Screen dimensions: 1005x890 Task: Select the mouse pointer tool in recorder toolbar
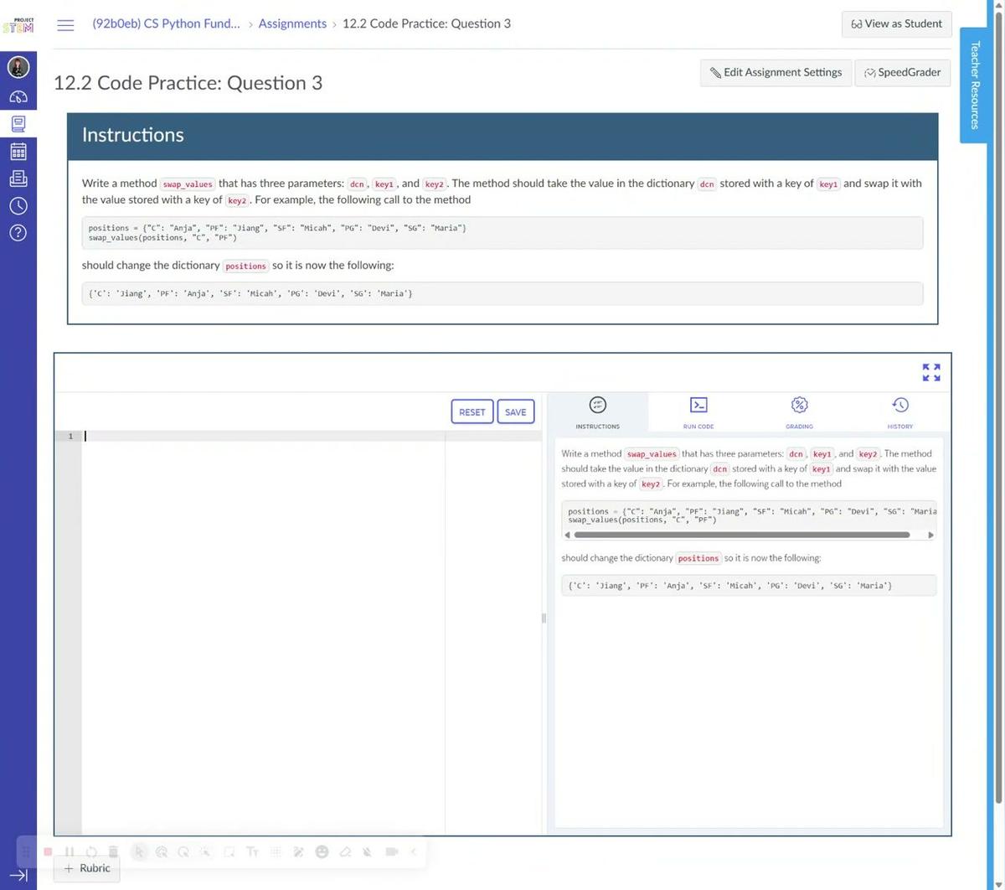pos(140,852)
